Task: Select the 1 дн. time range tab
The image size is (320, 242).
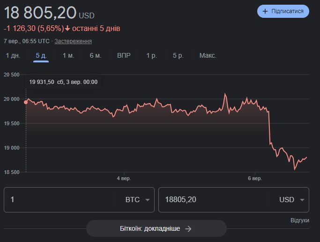Action: 13,55
